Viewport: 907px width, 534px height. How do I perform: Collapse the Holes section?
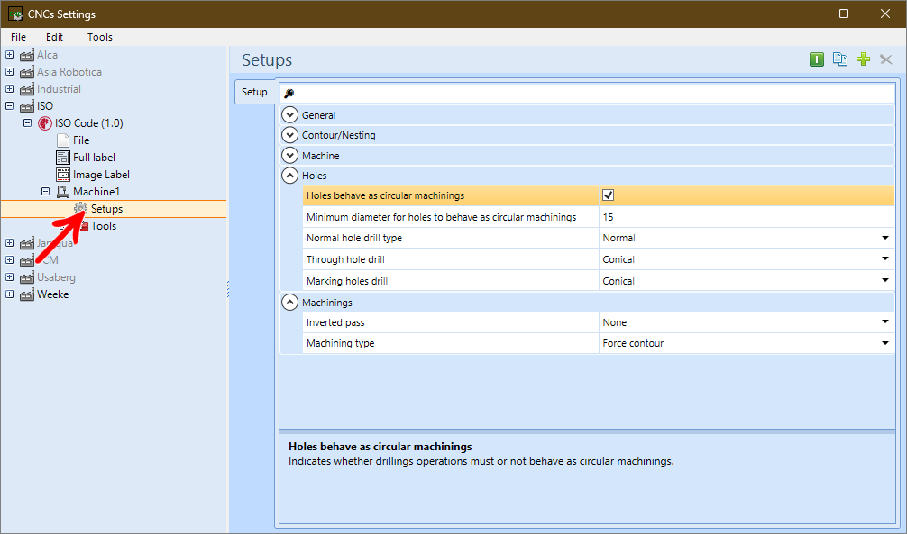289,176
